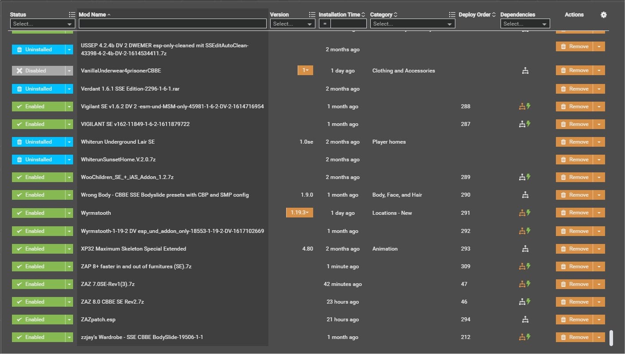Toggle Deploy Order sort arrows
Viewport: 625px width, 354px height.
(494, 15)
